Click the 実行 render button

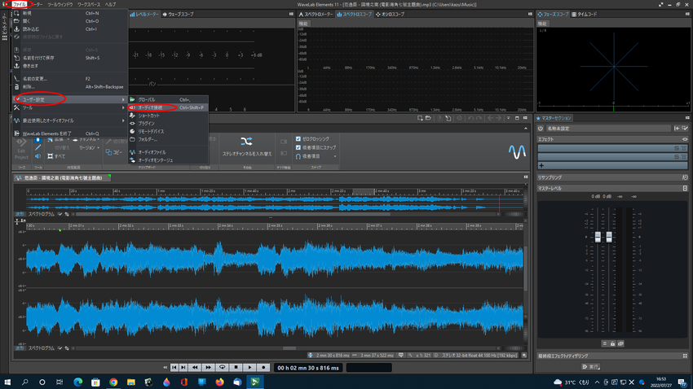click(590, 366)
